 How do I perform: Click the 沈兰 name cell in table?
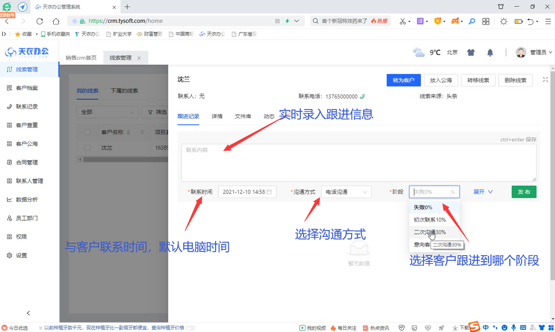click(107, 148)
